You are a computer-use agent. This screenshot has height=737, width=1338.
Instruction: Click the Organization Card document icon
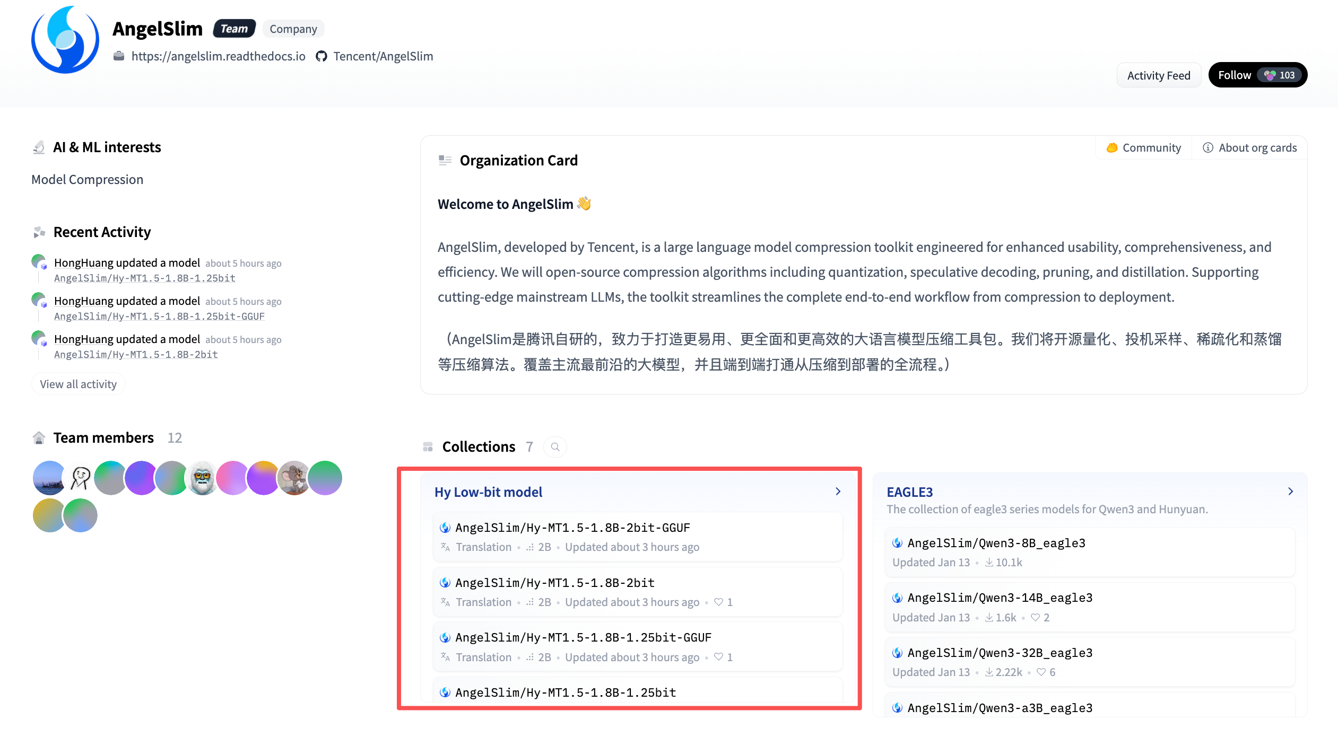444,161
